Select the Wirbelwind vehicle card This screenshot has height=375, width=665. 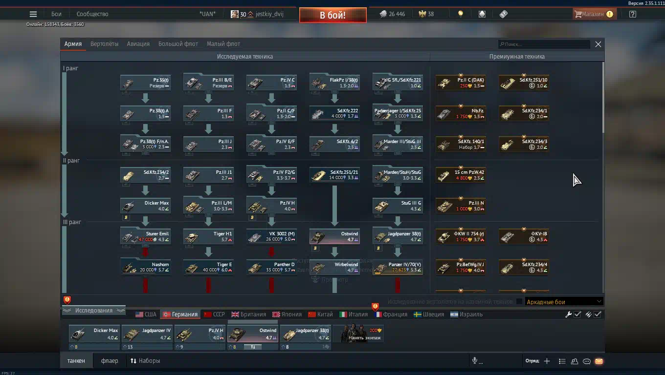pyautogui.click(x=334, y=268)
